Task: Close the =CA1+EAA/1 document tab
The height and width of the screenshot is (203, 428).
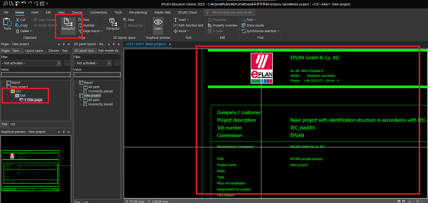Action: pyautogui.click(x=170, y=44)
